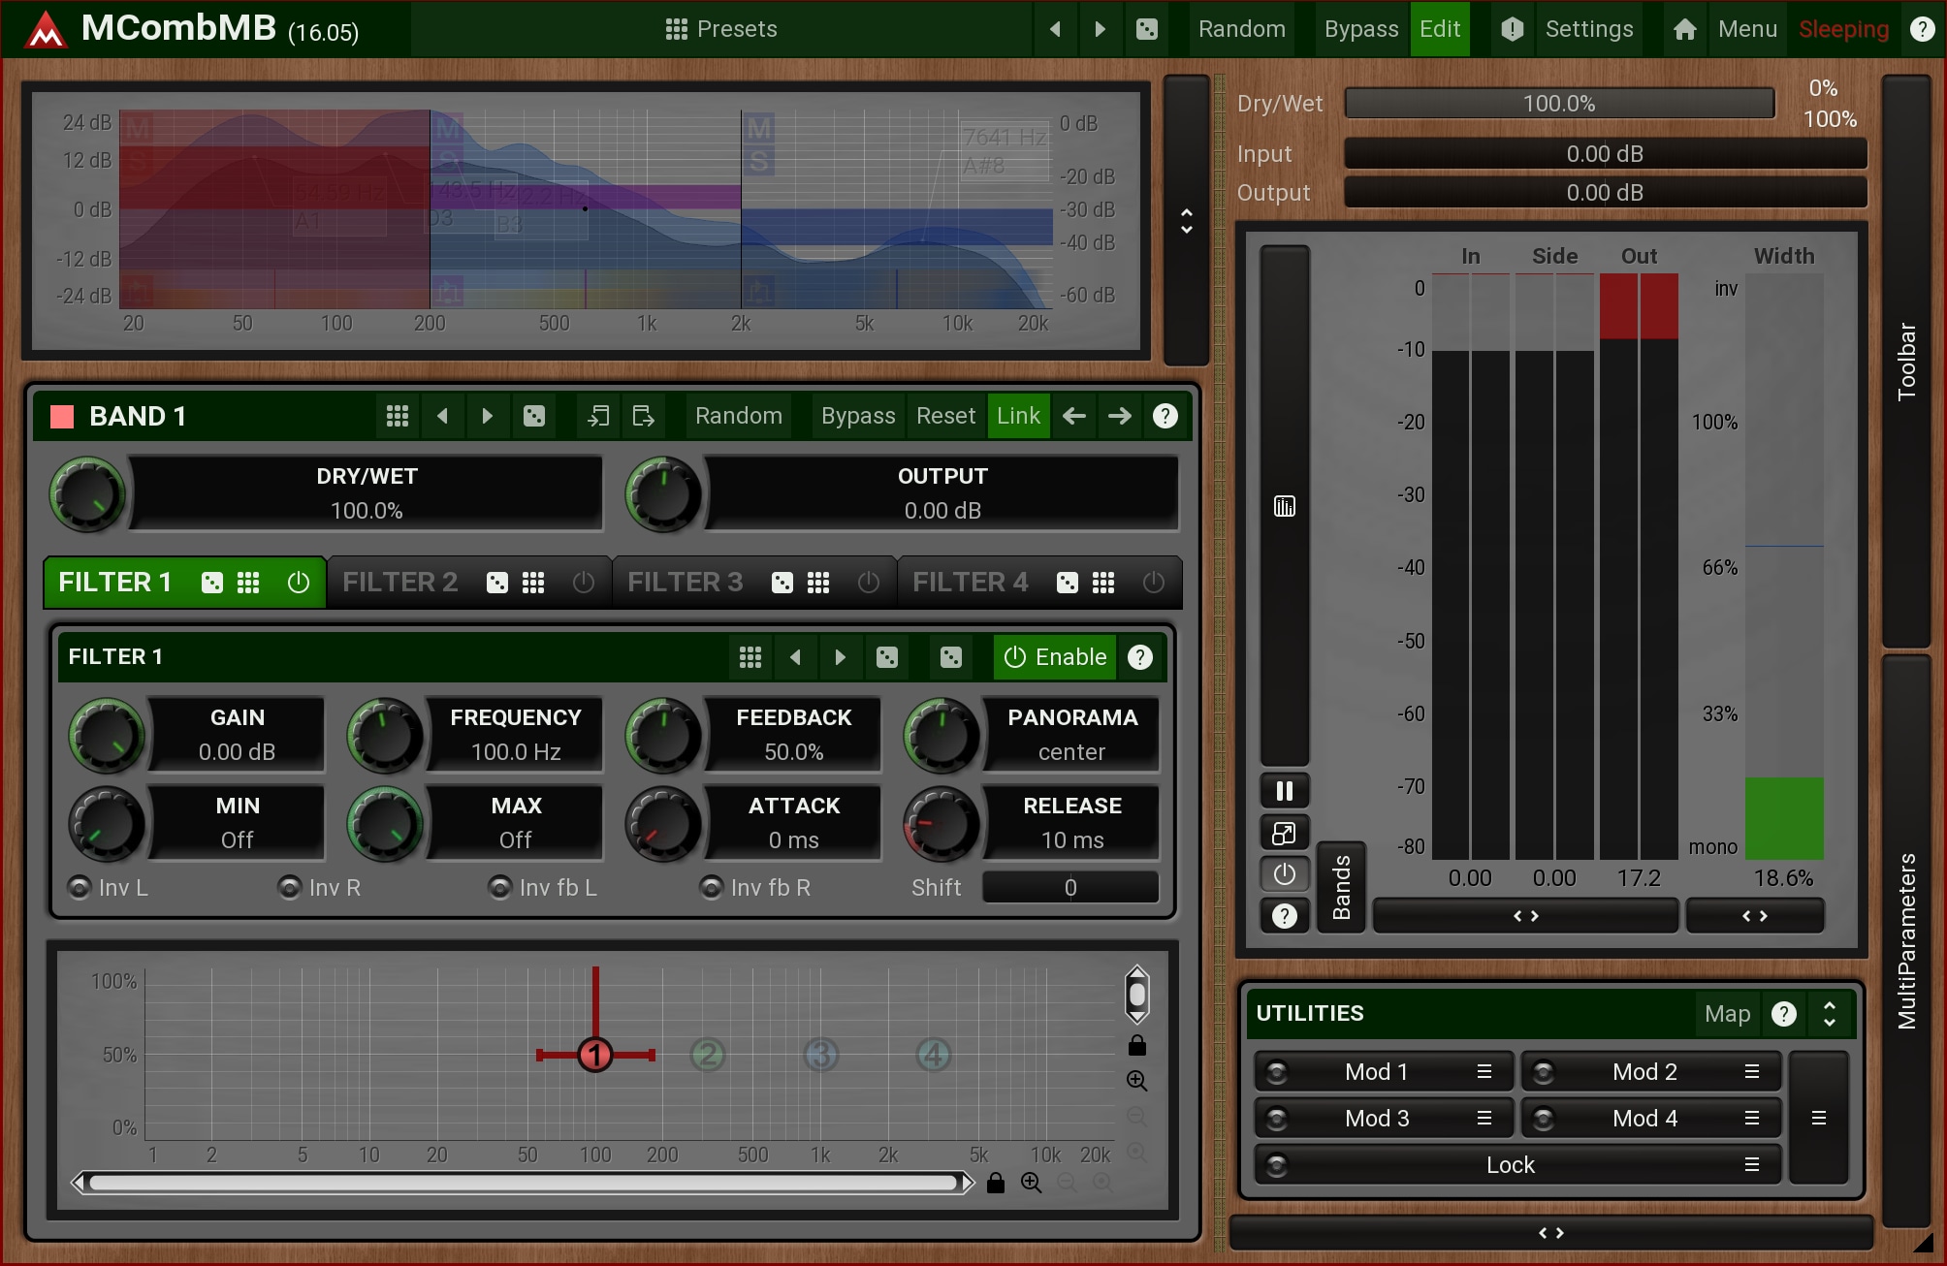Screen dimensions: 1947x1266
Task: Click the MeldaProduction logo icon
Action: click(x=45, y=29)
